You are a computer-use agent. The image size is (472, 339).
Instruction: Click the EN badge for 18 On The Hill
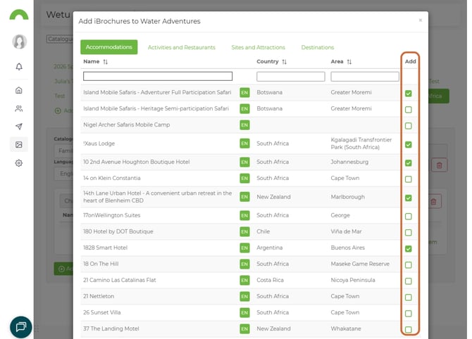pos(244,264)
